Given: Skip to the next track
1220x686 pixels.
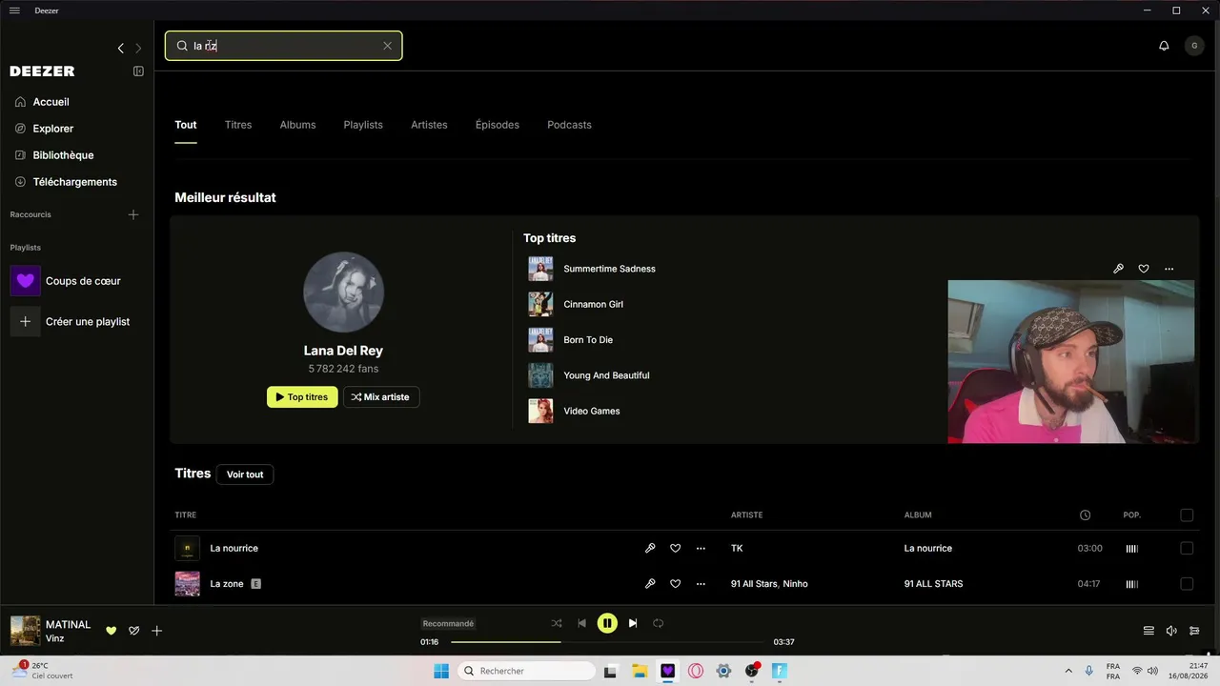Looking at the screenshot, I should [633, 624].
